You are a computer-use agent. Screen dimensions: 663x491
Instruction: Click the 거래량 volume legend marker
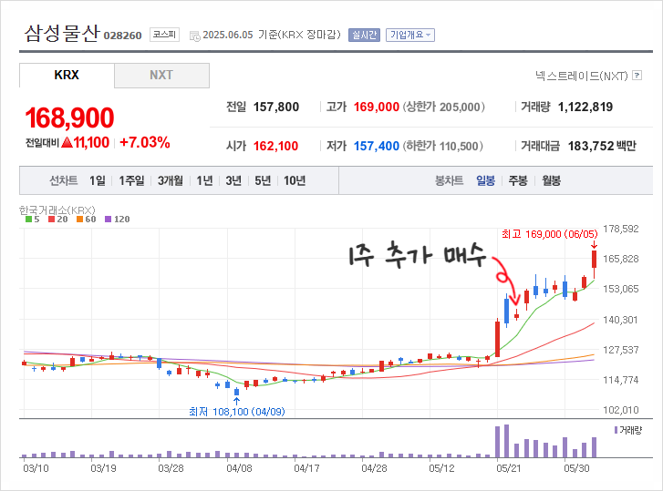click(616, 430)
